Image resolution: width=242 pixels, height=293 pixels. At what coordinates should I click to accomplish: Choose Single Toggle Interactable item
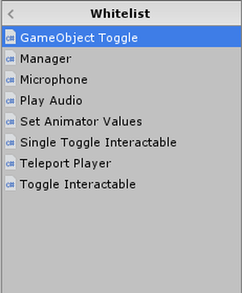[121, 142]
